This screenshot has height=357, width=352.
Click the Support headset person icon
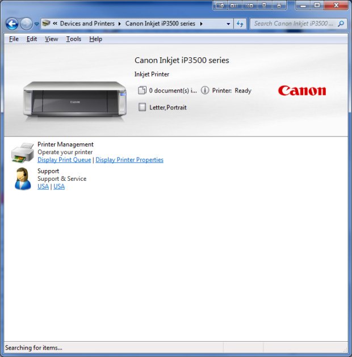point(23,178)
